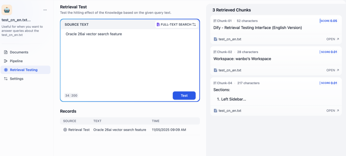This screenshot has width=346, height=156.
Task: Open the Chunk-04 source document link
Action: pyautogui.click(x=333, y=111)
